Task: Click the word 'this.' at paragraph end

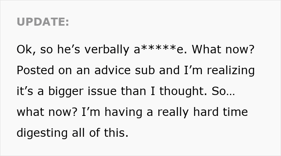Action: (x=116, y=133)
